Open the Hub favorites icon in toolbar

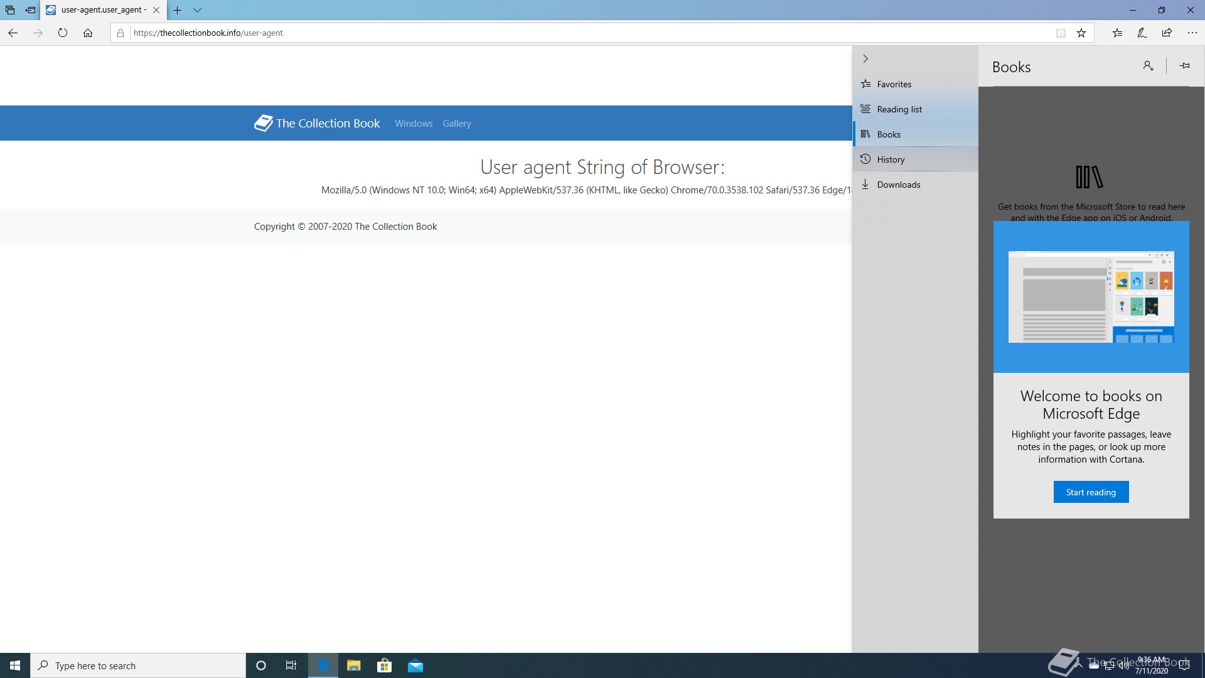coord(1117,33)
